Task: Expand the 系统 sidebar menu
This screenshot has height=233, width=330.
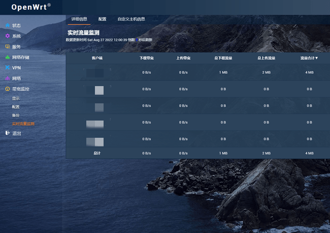Action: pyautogui.click(x=17, y=36)
